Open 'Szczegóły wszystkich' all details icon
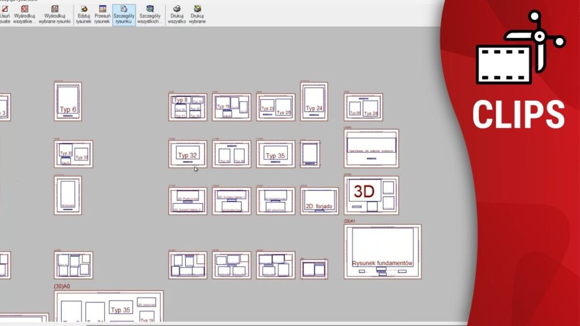This screenshot has width=580, height=326. (x=150, y=15)
